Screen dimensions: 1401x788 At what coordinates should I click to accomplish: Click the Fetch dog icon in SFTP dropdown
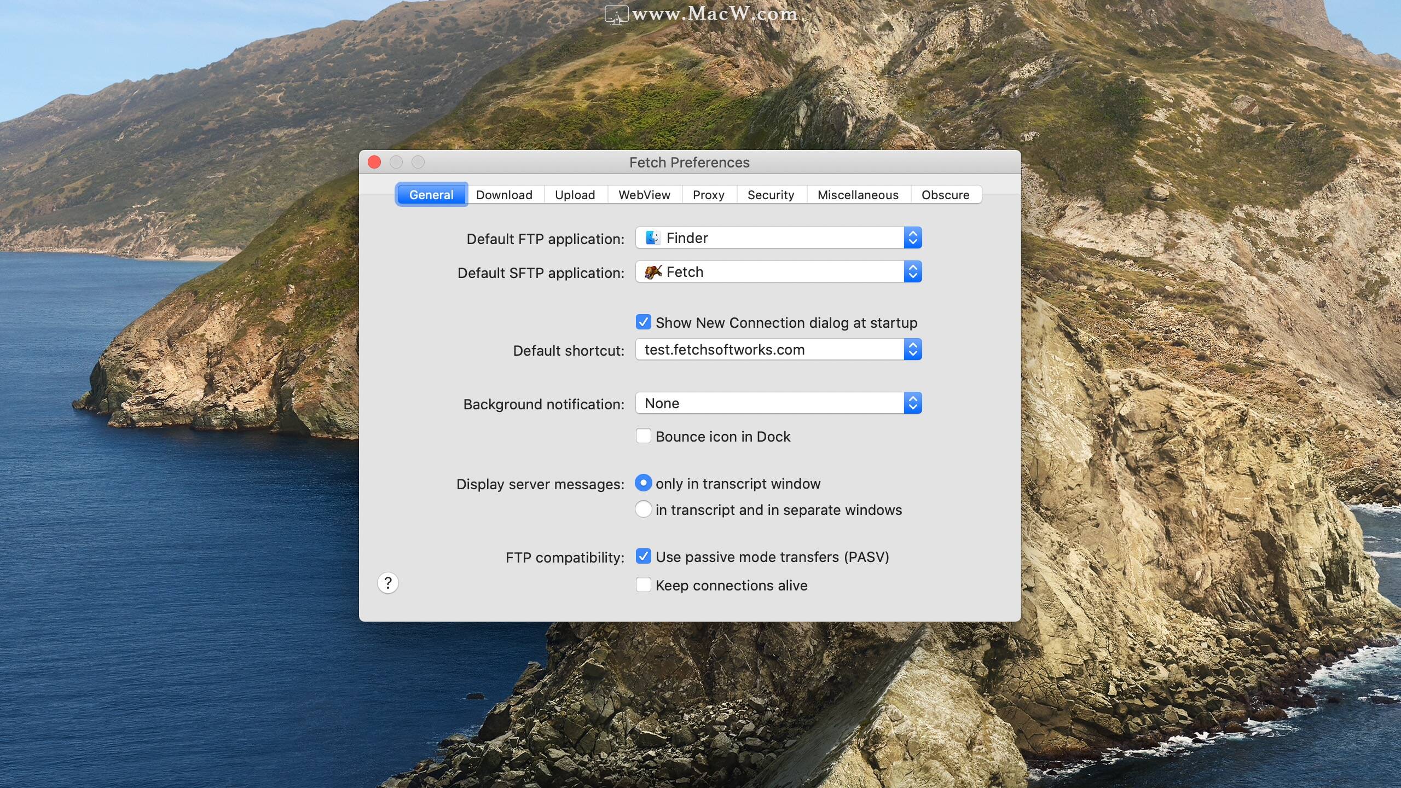tap(653, 272)
